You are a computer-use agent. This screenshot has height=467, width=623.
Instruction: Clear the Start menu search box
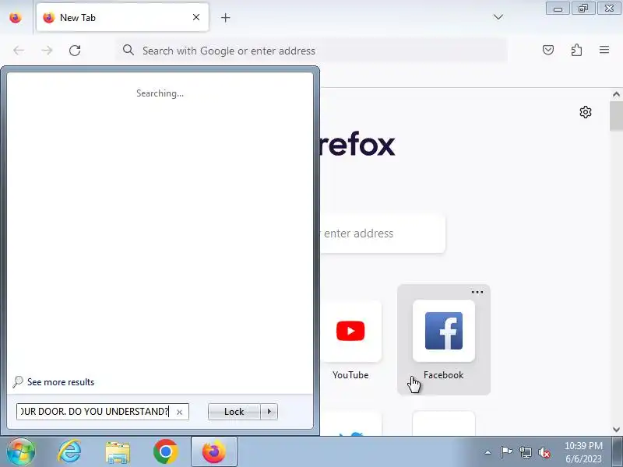click(x=179, y=413)
